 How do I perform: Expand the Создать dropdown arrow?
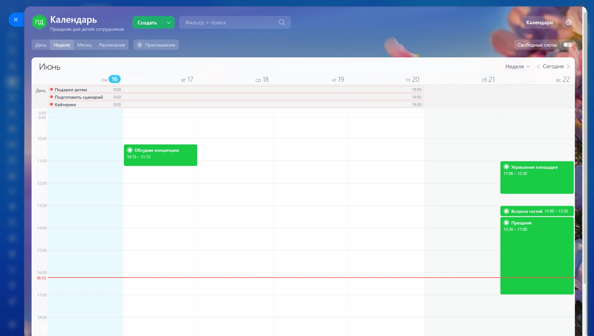click(169, 23)
